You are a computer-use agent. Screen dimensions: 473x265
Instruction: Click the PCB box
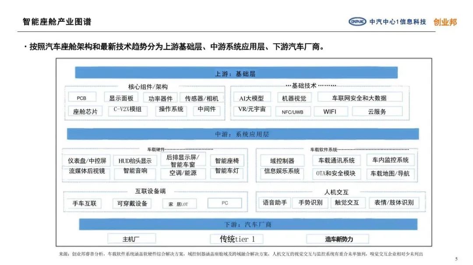82,98
